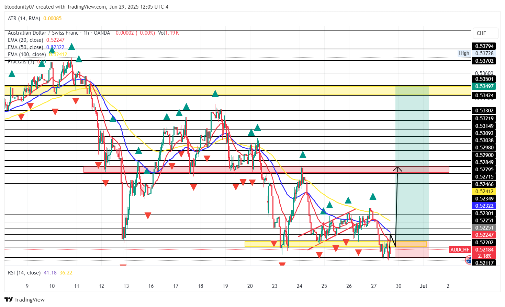
Task: Select the blue EMA 50 label 0.52322
Action: click(484, 206)
